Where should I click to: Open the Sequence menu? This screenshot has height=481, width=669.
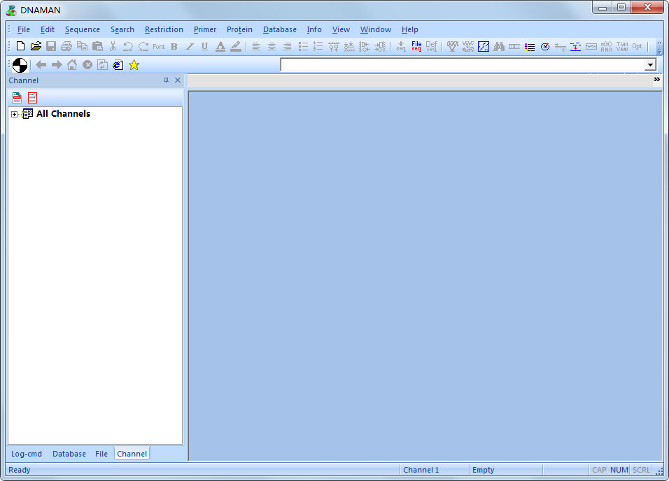point(83,29)
